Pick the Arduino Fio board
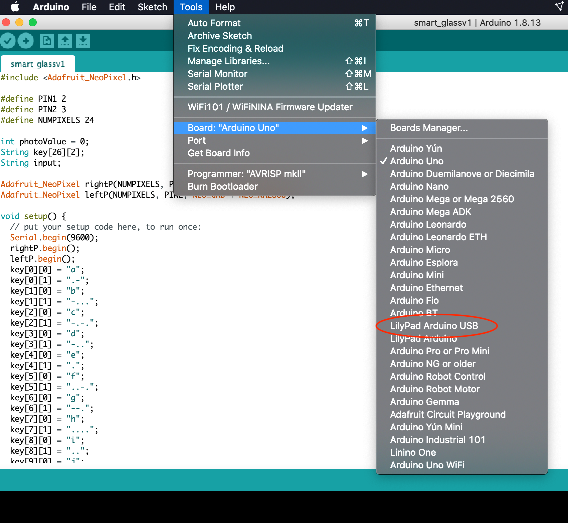568x523 pixels. [462, 300]
